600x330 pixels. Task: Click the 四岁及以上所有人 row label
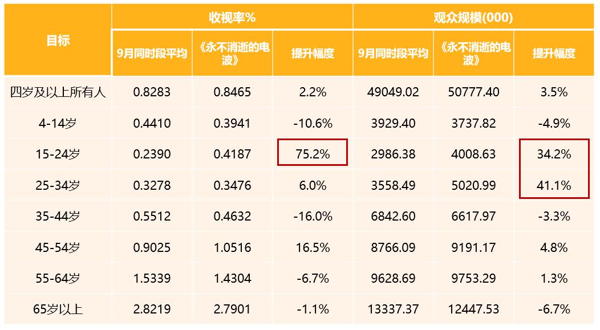pos(58,92)
